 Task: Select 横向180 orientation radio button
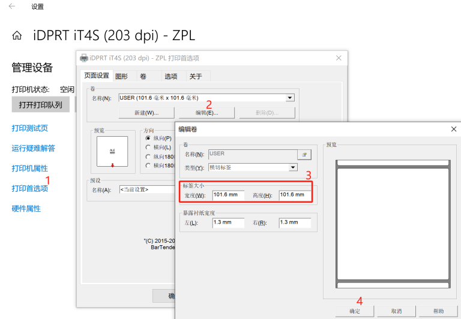pyautogui.click(x=148, y=165)
